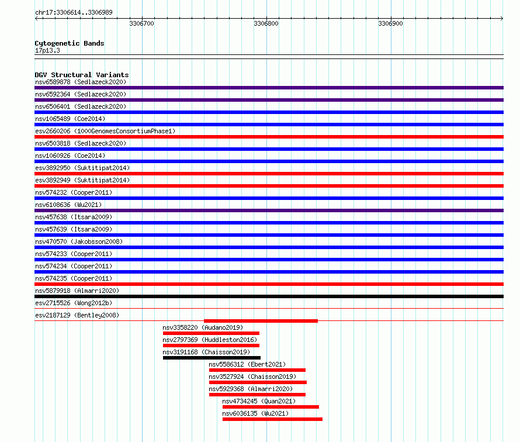
Task: Click the red bar under nsv4734245 (Quan2021)
Action: (271, 407)
